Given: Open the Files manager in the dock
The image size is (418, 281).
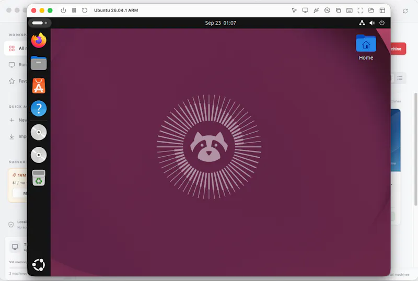Looking at the screenshot, I should coord(39,63).
